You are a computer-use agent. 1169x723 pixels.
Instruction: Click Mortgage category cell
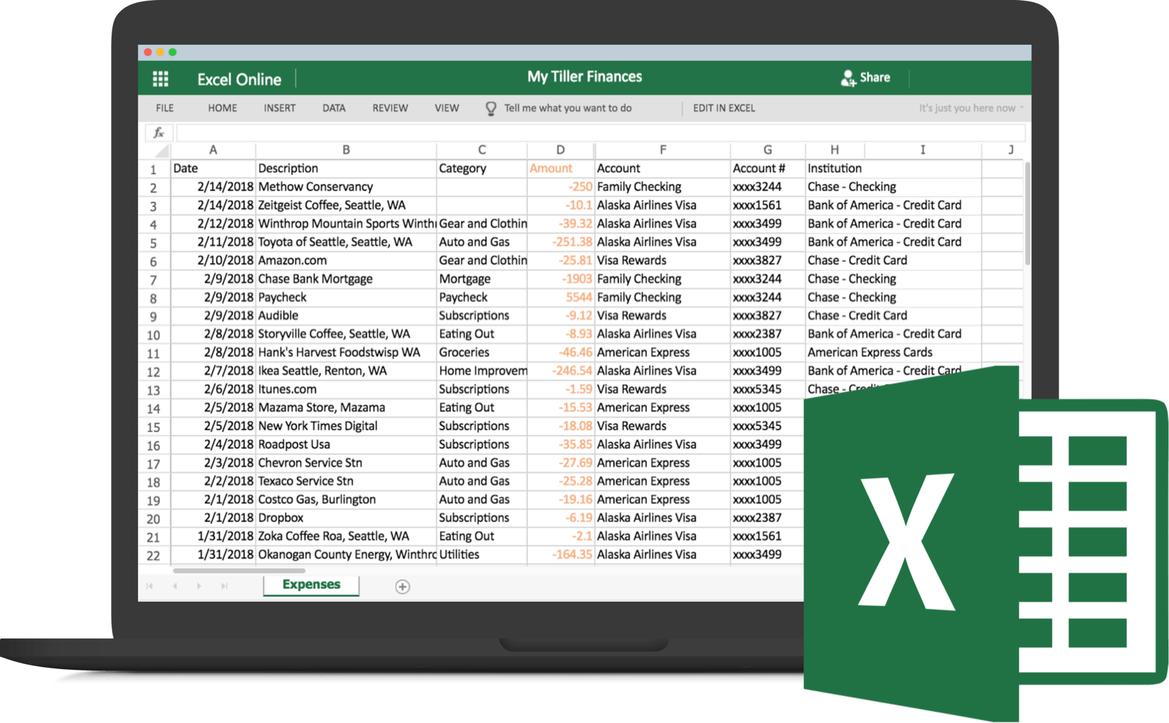coord(482,279)
